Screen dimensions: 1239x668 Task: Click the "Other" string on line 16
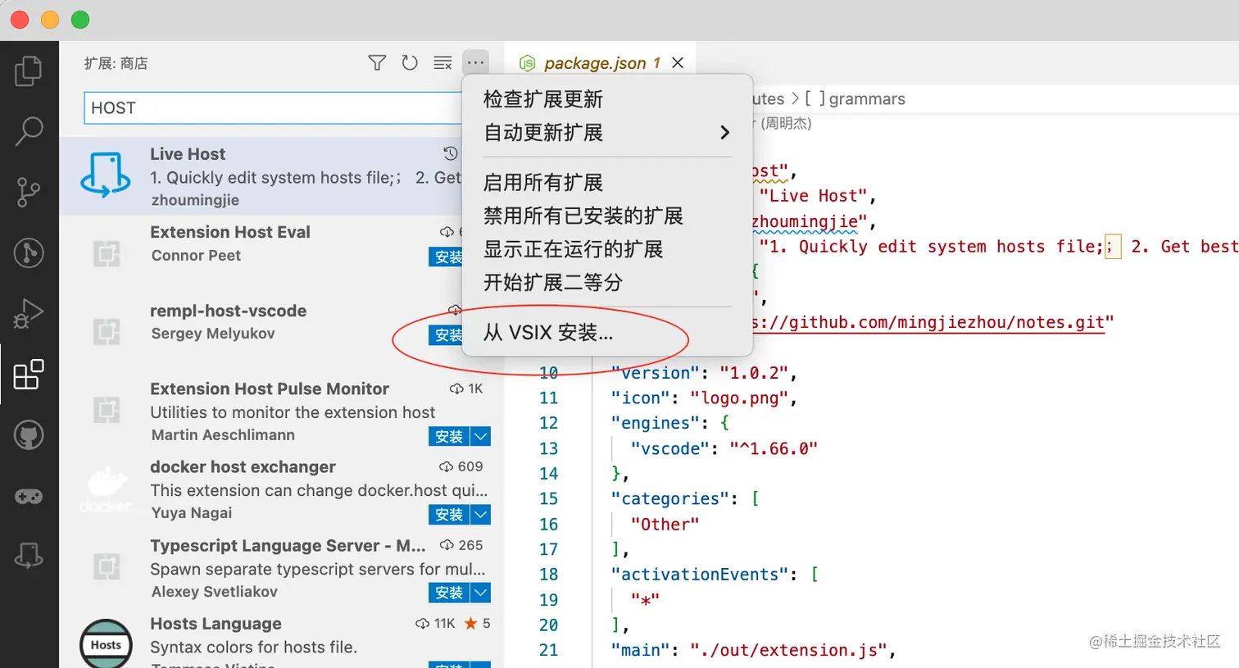click(665, 525)
